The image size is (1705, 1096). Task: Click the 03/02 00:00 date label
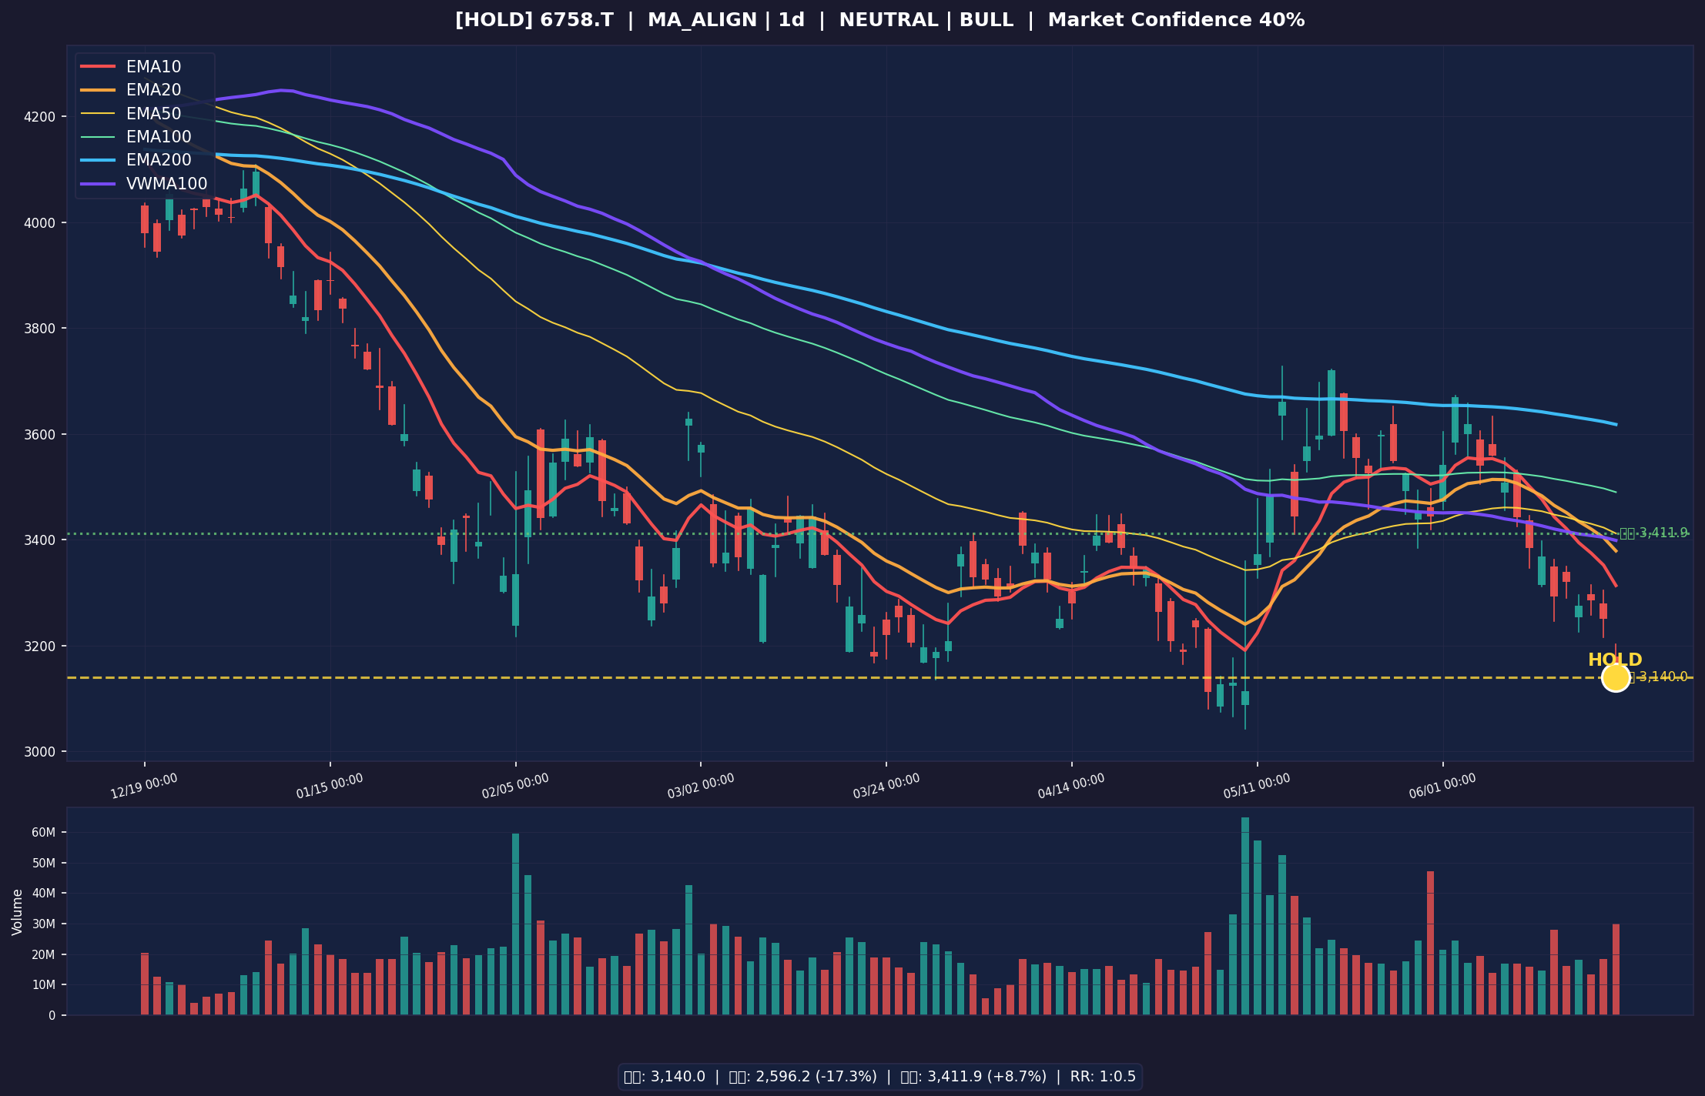(701, 787)
